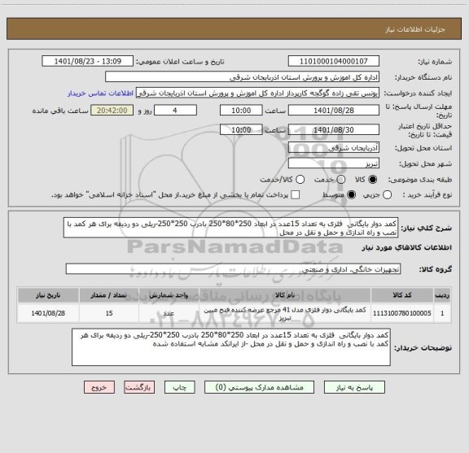Choose the جزیی purchase type radio

(x=387, y=195)
